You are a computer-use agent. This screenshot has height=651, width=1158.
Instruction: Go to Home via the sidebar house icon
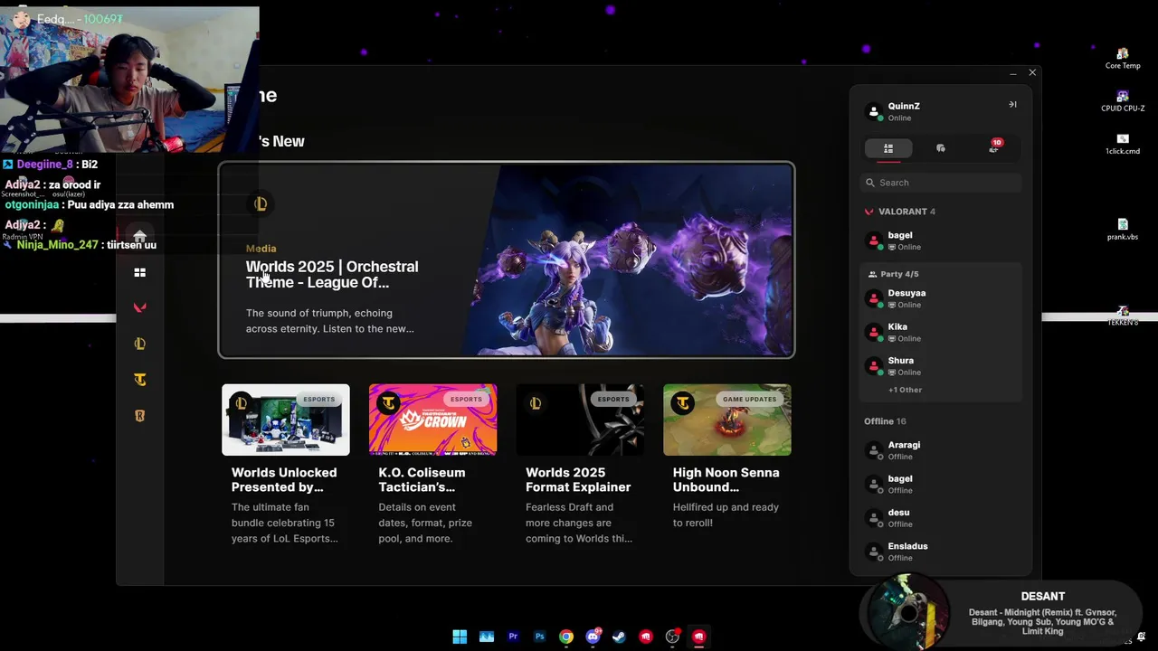139,236
